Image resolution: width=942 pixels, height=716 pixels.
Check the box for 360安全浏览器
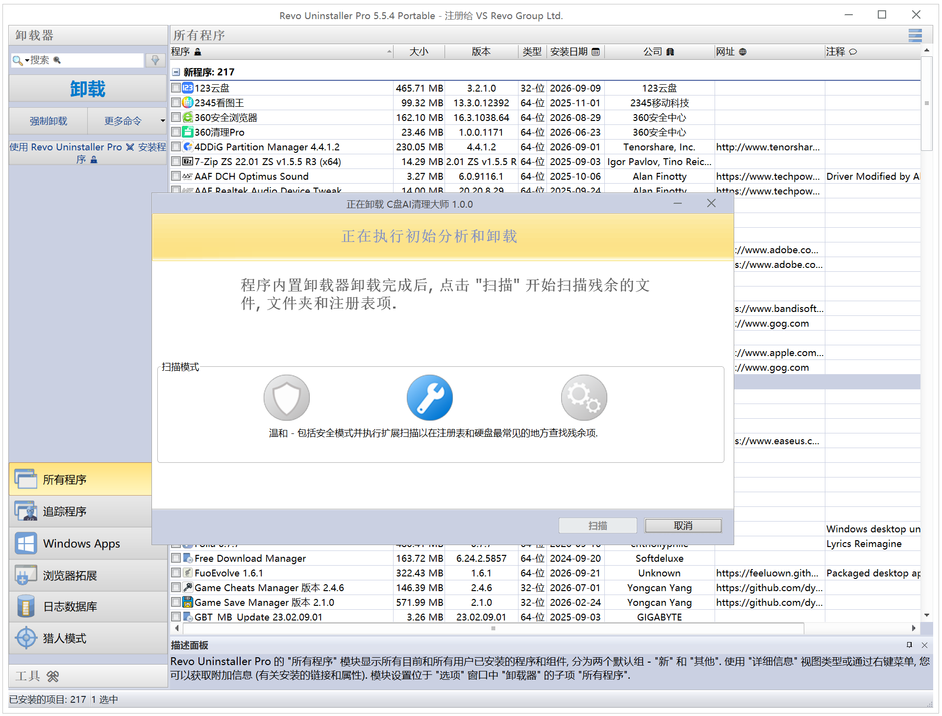176,118
